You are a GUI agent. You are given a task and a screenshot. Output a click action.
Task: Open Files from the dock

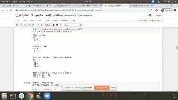point(4,96)
